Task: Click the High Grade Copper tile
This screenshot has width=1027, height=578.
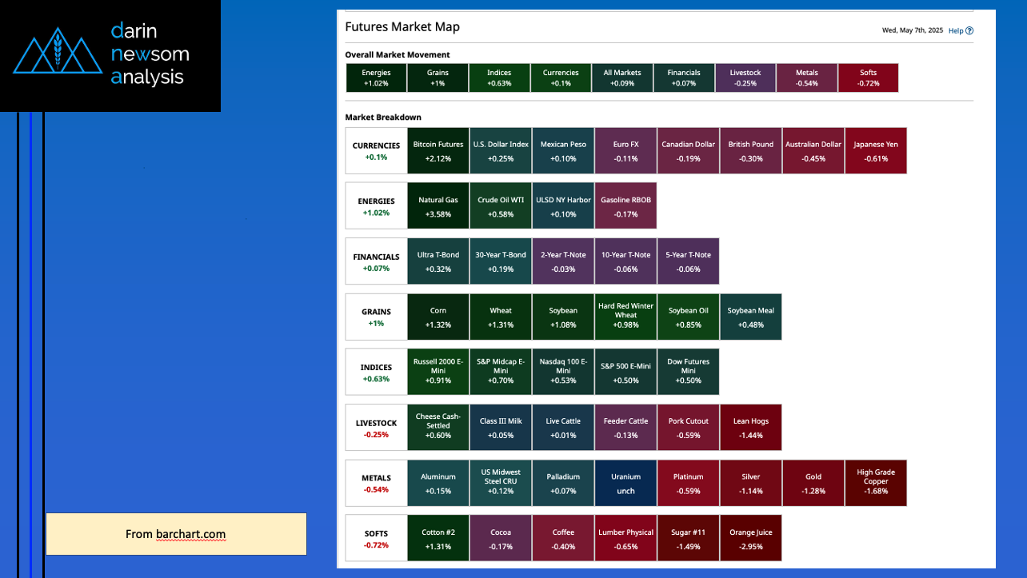Action: tap(876, 483)
